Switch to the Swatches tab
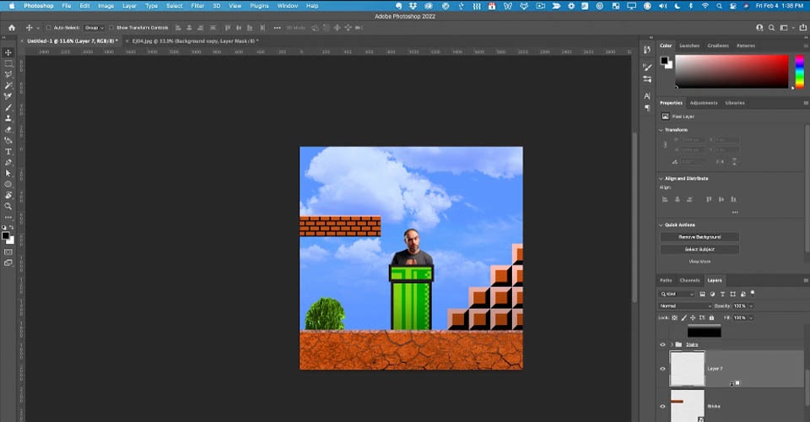810x422 pixels. point(689,46)
